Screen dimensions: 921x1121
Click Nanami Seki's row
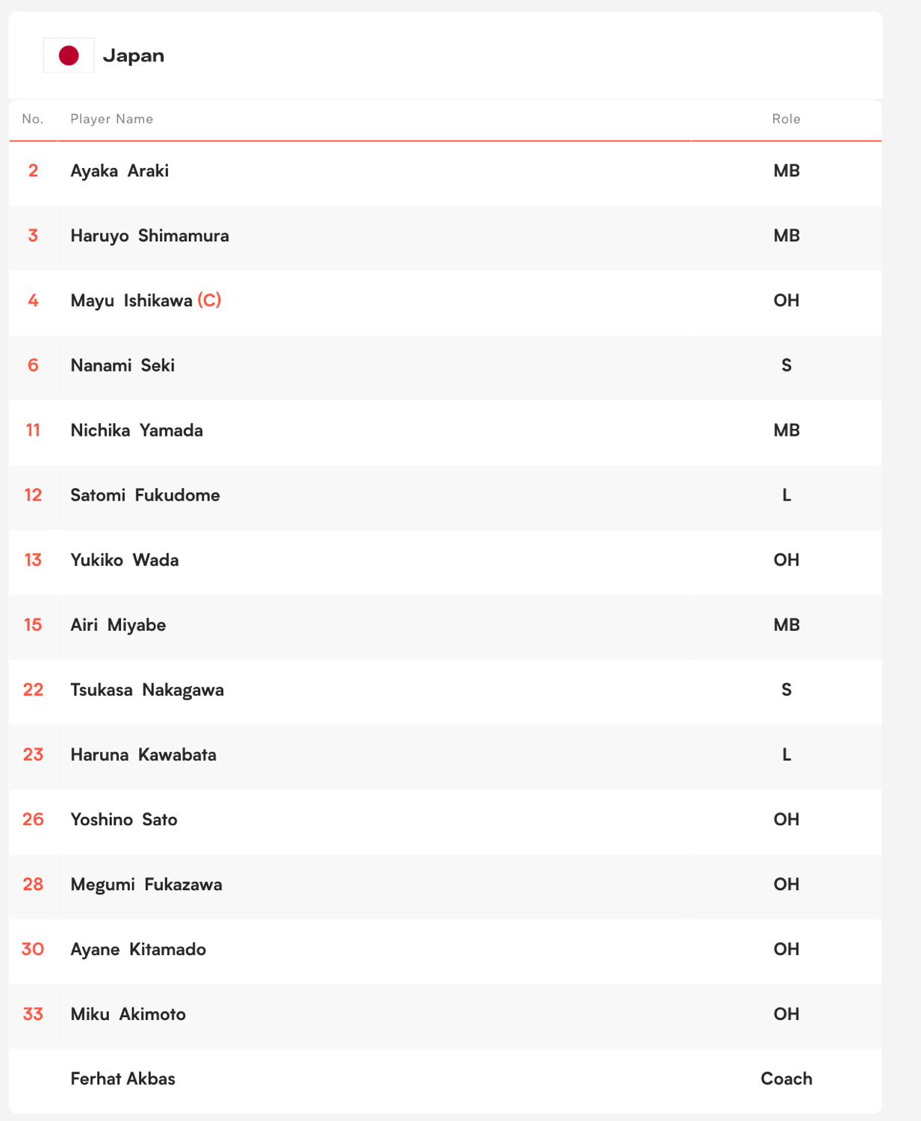click(x=445, y=365)
